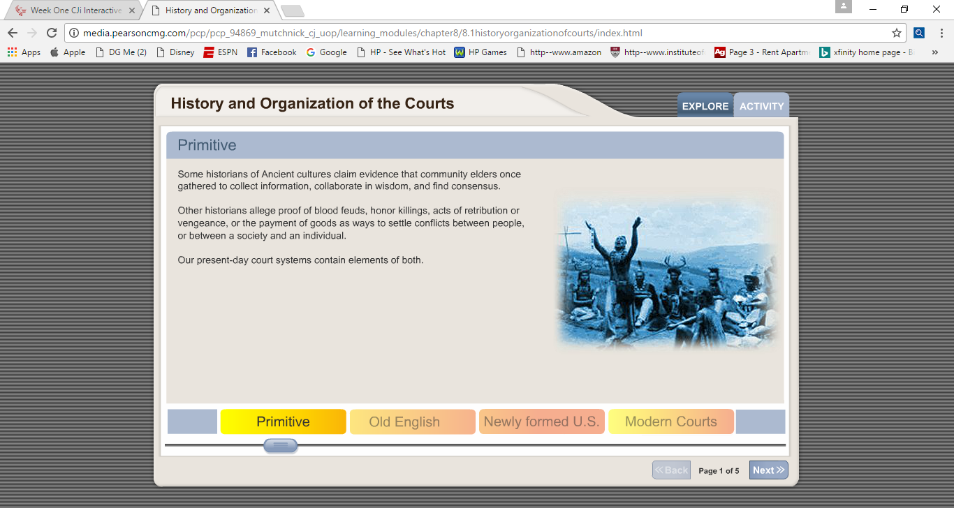954x508 pixels.
Task: Open the Facebook bookmark
Action: [x=272, y=52]
